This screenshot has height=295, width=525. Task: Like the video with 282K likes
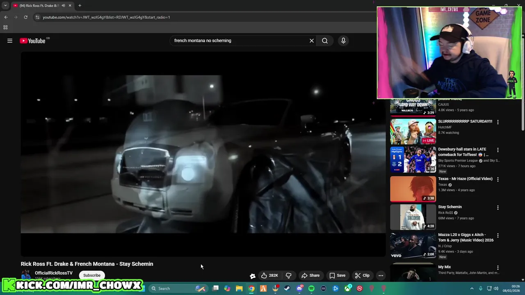tap(270, 275)
